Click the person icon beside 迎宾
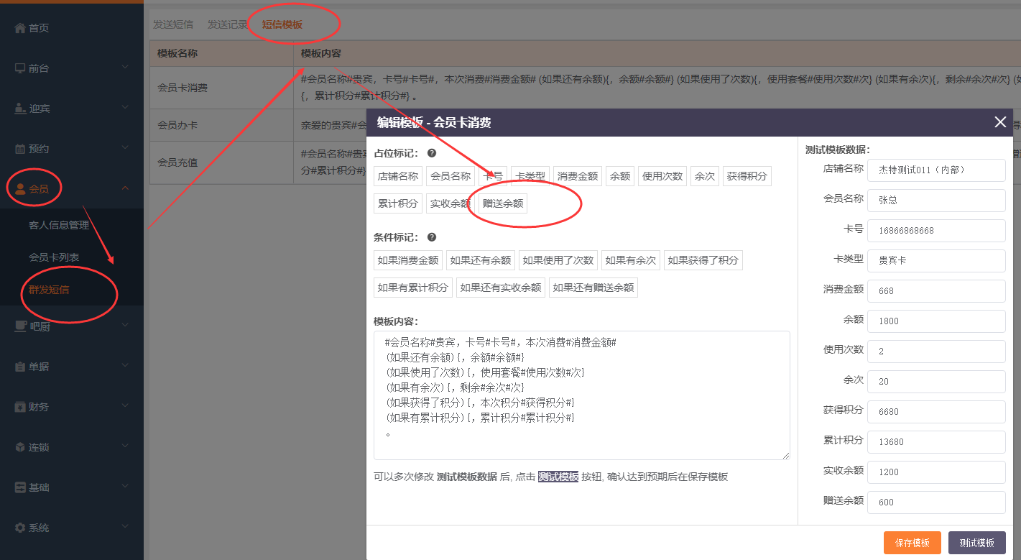Viewport: 1021px width, 560px height. click(20, 109)
